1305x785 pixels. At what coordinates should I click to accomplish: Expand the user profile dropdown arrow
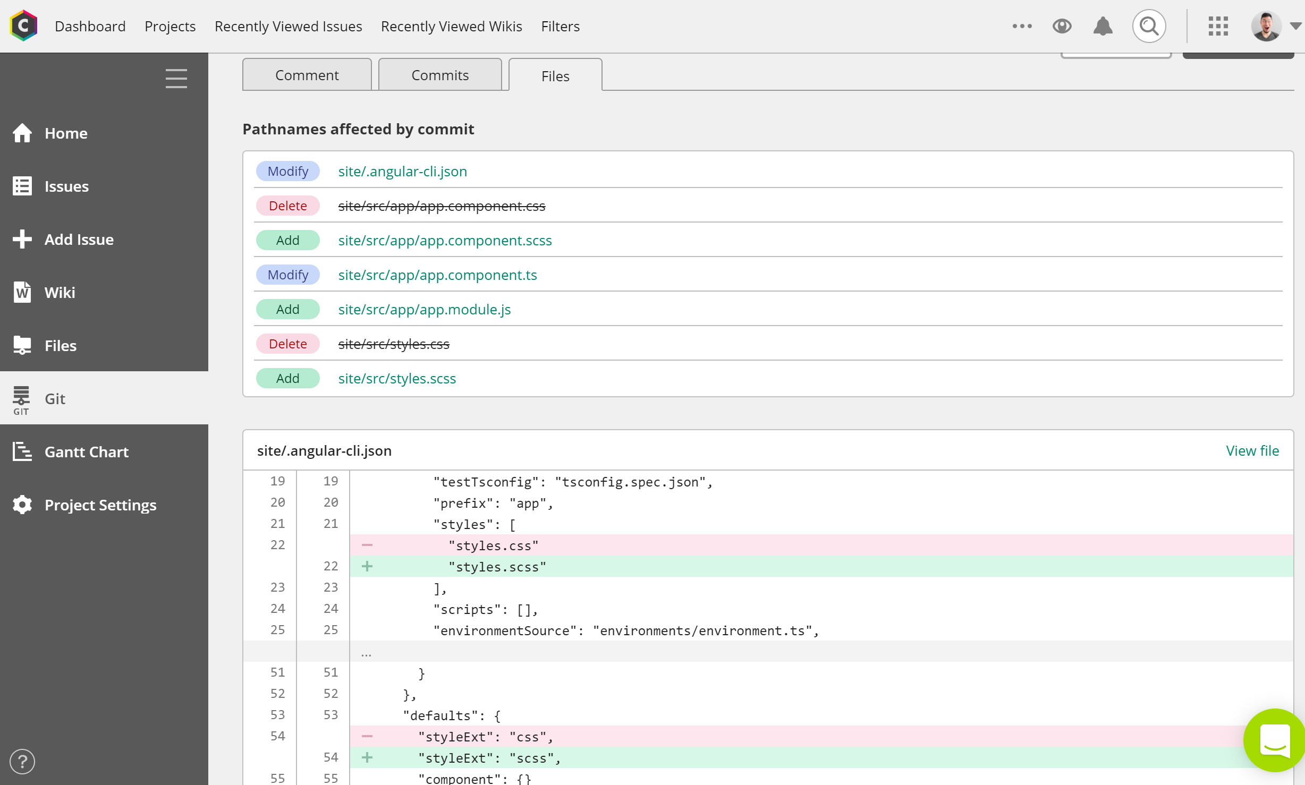pyautogui.click(x=1295, y=26)
